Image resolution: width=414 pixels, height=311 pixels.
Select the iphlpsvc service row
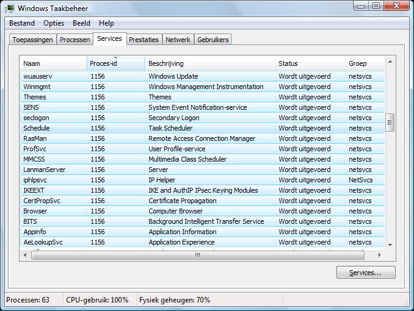[x=203, y=180]
